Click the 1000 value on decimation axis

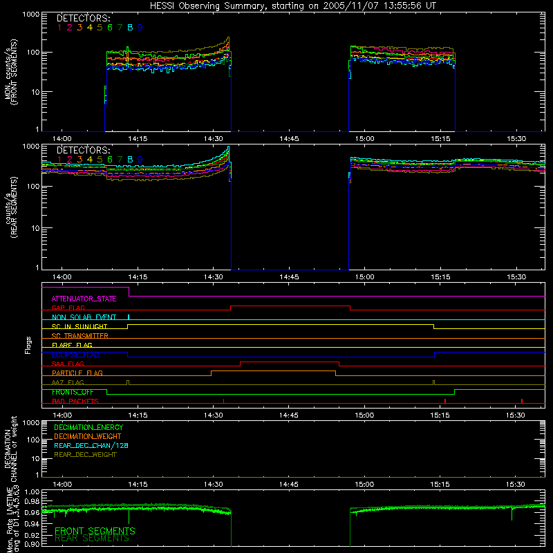point(30,422)
